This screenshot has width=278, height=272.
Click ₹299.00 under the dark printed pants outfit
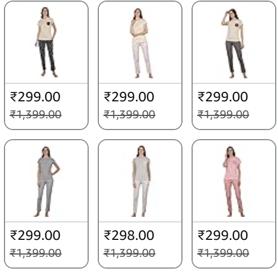pos(35,97)
